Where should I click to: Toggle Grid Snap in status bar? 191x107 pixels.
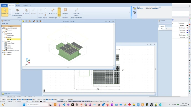(60, 101)
